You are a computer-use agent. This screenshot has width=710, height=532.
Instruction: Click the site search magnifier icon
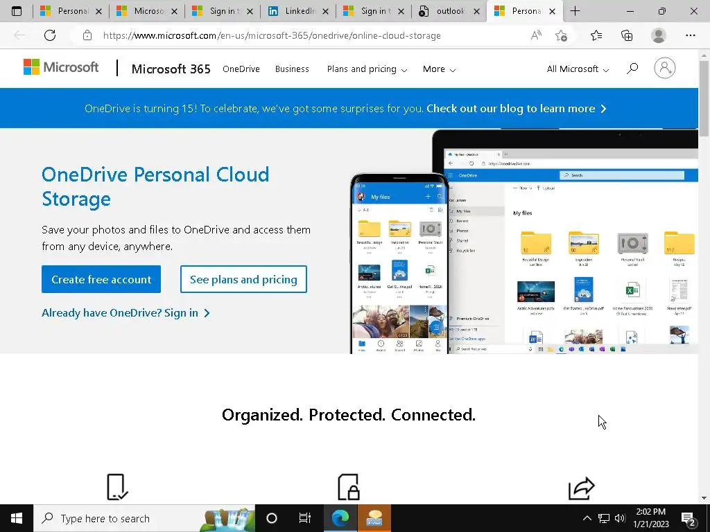(x=632, y=69)
